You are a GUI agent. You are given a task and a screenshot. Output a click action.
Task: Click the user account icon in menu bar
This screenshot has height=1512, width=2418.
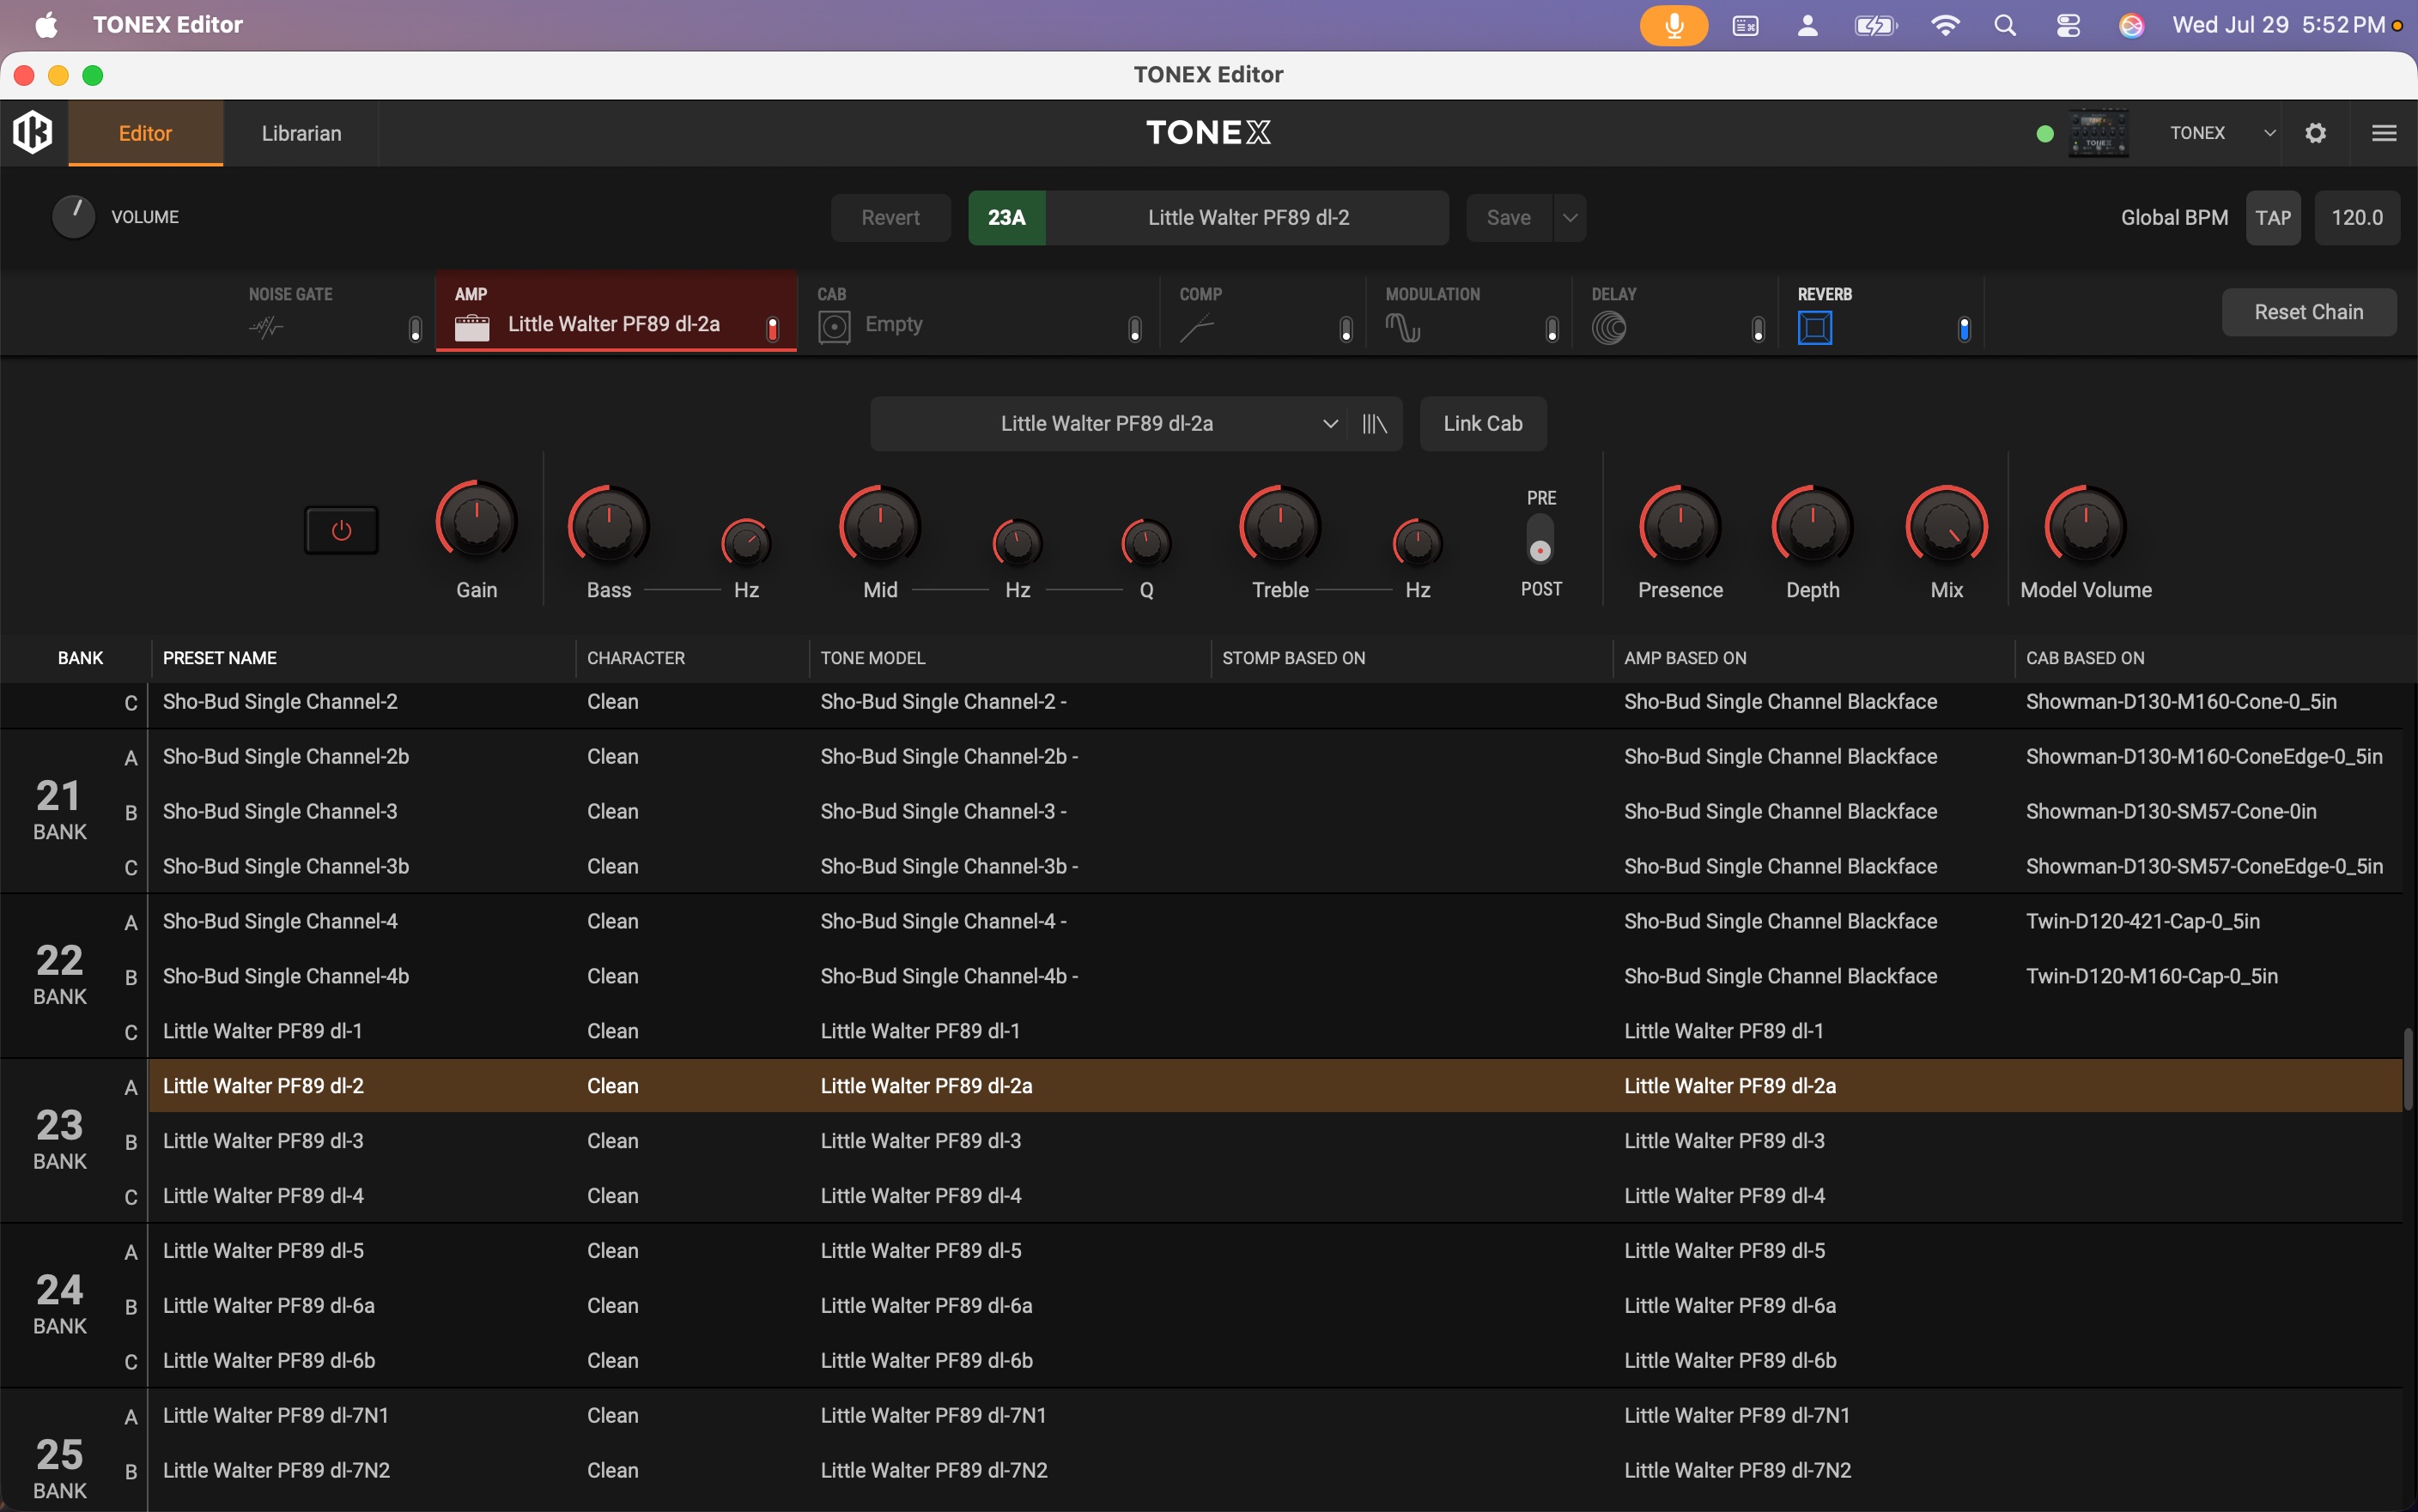1807,25
